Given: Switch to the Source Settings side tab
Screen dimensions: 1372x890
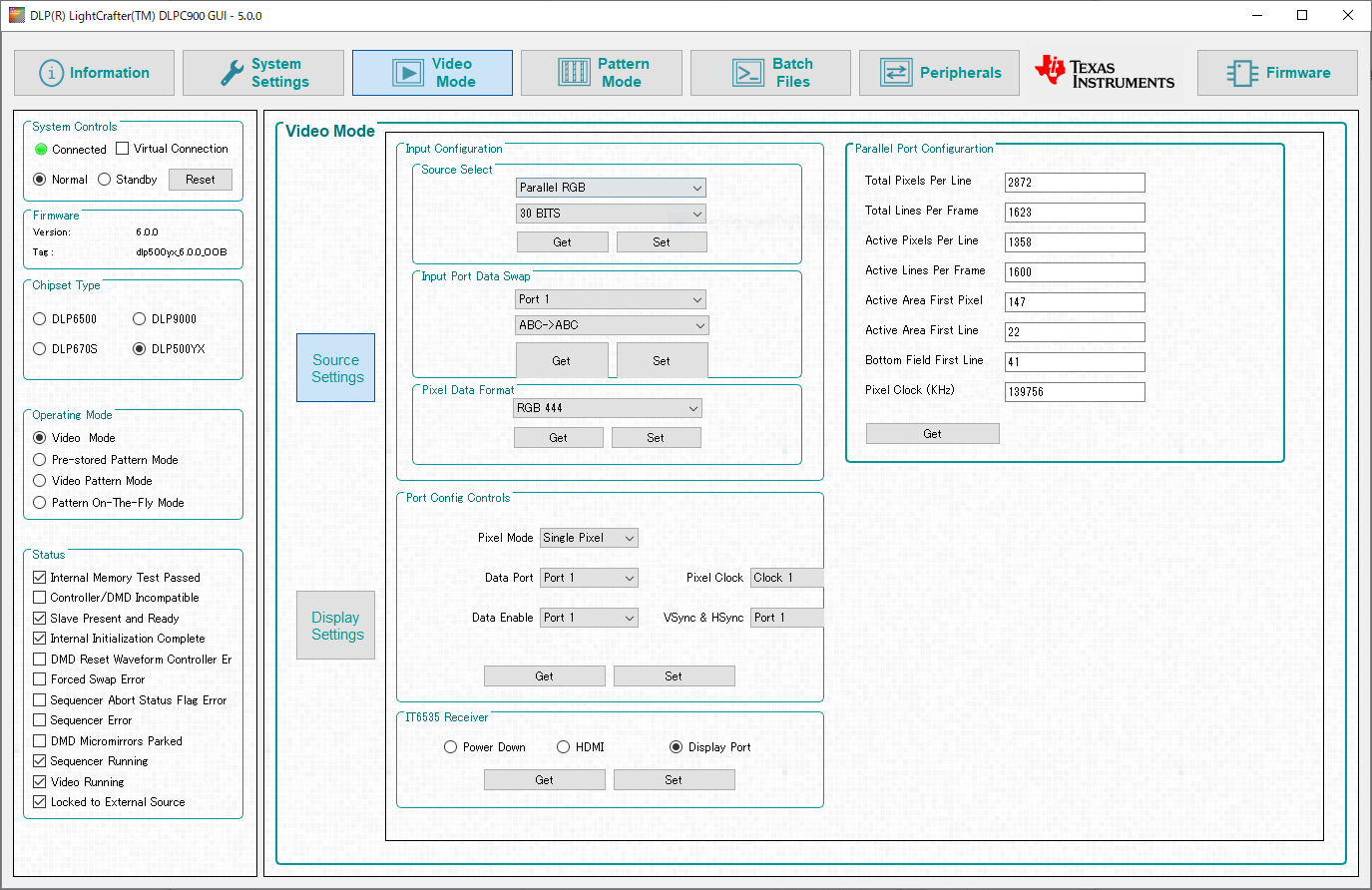Looking at the screenshot, I should click(336, 368).
